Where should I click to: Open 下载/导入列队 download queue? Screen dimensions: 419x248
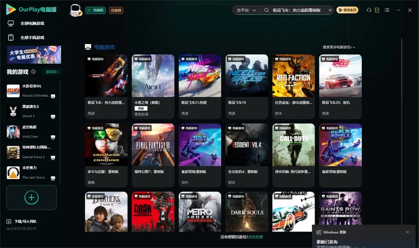coord(26,222)
